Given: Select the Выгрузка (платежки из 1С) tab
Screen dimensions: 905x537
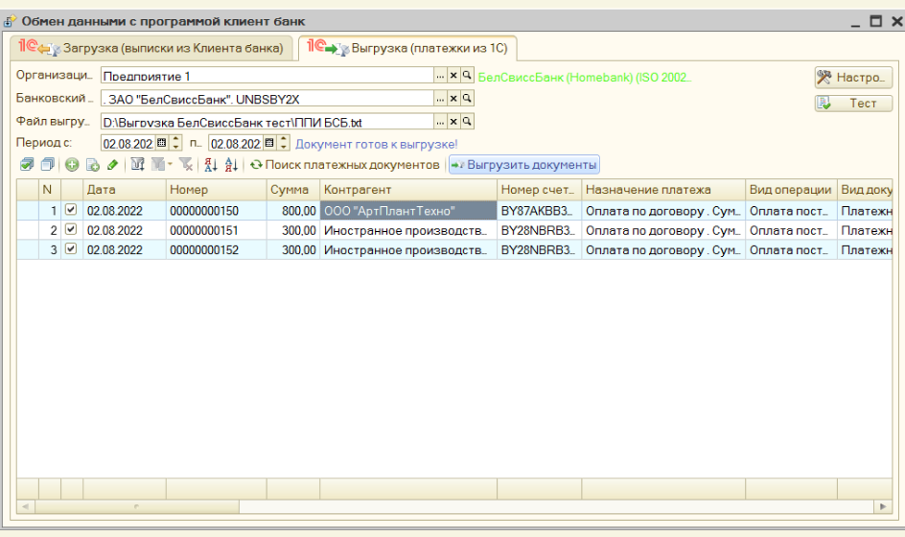Looking at the screenshot, I should point(406,48).
